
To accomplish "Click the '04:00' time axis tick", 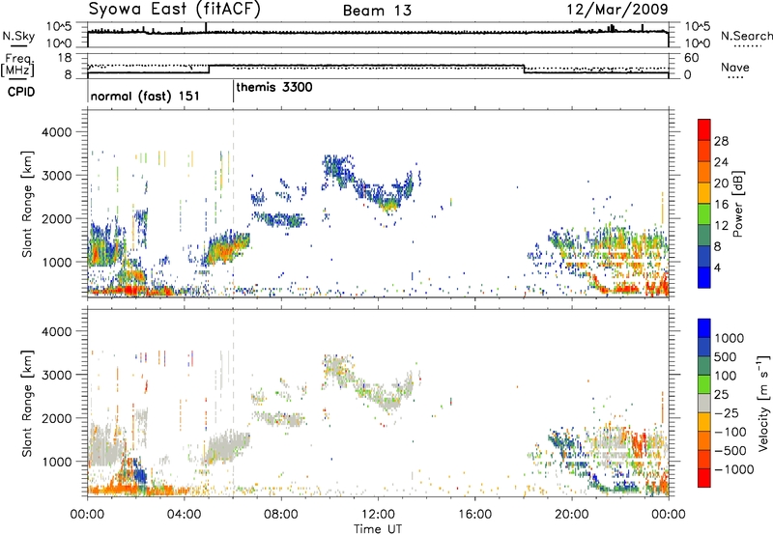I will (x=185, y=515).
